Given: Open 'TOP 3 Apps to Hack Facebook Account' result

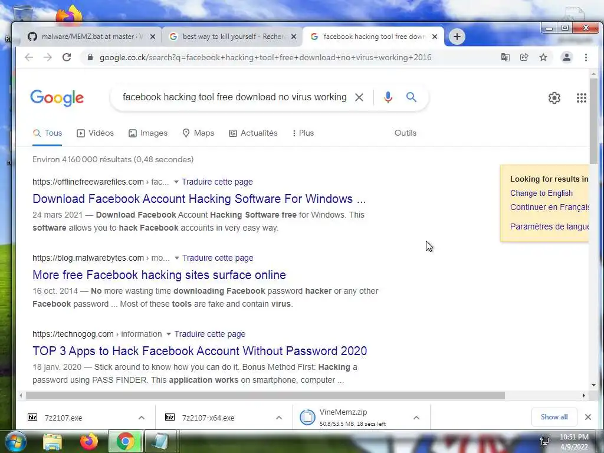Looking at the screenshot, I should pos(199,351).
